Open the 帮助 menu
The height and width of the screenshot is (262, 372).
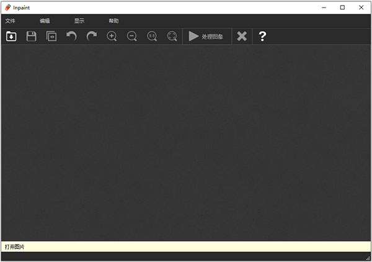click(113, 21)
